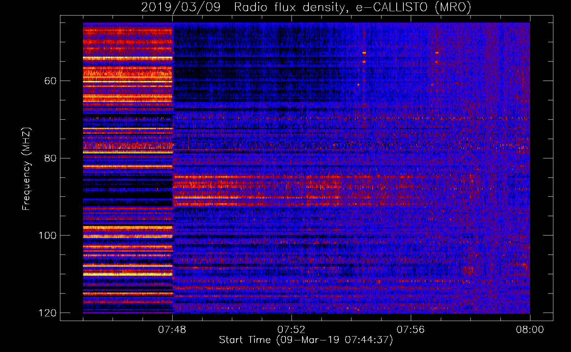Click the 07:48 time tick label

[x=172, y=330]
